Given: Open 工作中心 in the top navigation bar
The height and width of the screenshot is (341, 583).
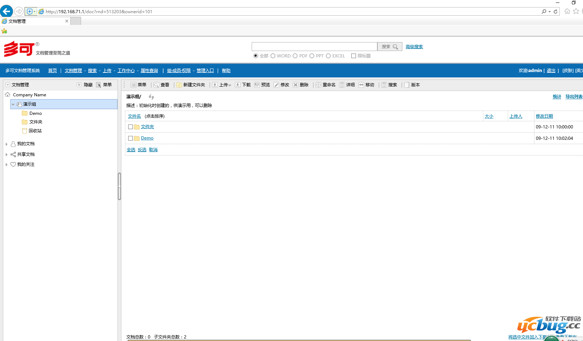Looking at the screenshot, I should 126,71.
